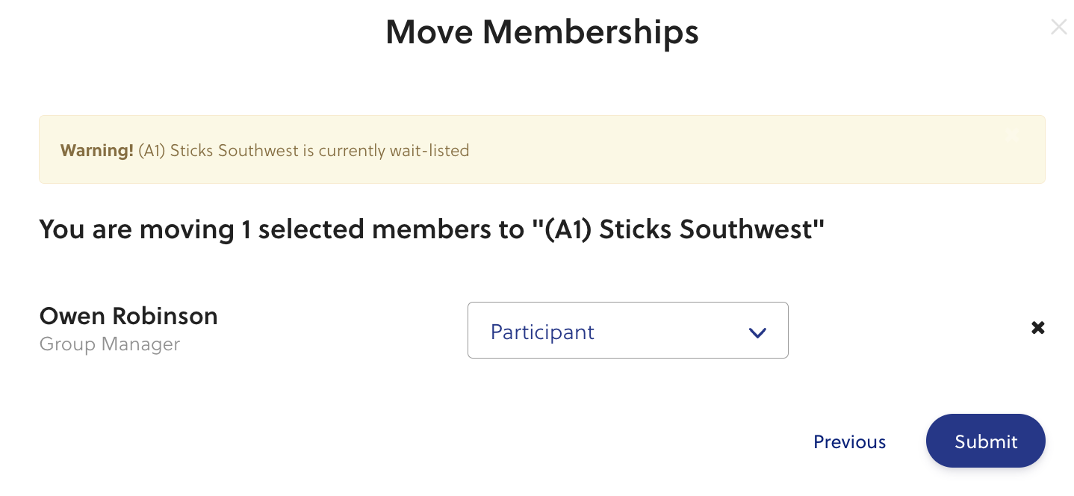Click the Group Manager role label

[110, 344]
